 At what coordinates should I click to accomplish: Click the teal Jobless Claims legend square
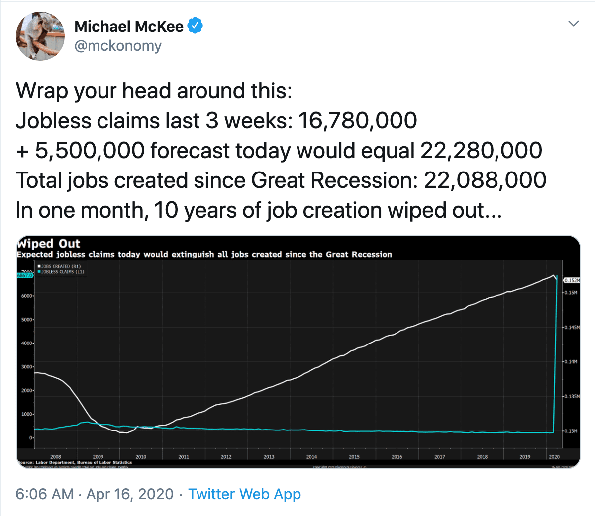tap(39, 272)
